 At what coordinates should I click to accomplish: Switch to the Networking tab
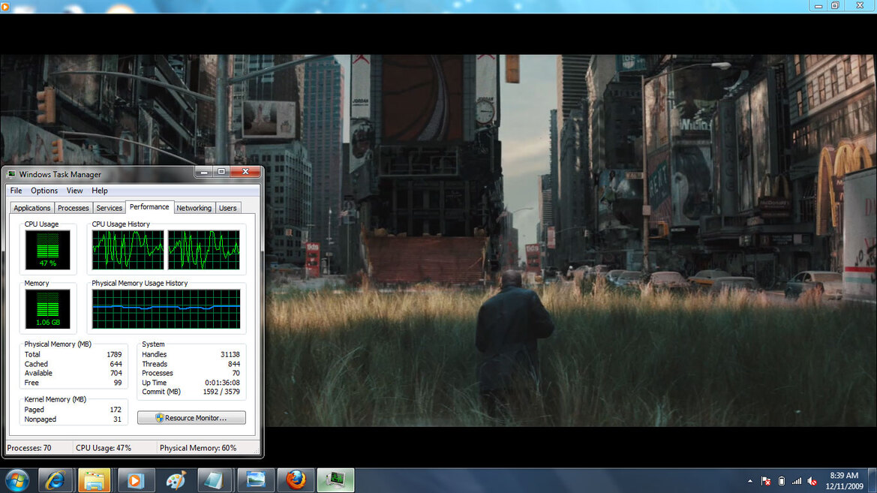(194, 208)
